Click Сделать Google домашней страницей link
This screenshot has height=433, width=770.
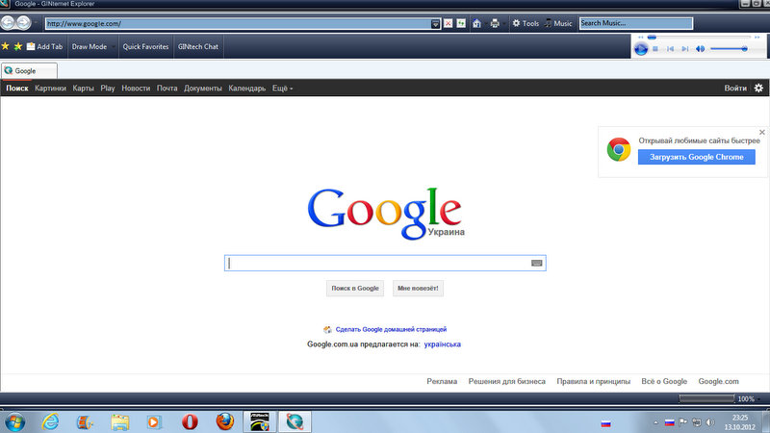(391, 329)
